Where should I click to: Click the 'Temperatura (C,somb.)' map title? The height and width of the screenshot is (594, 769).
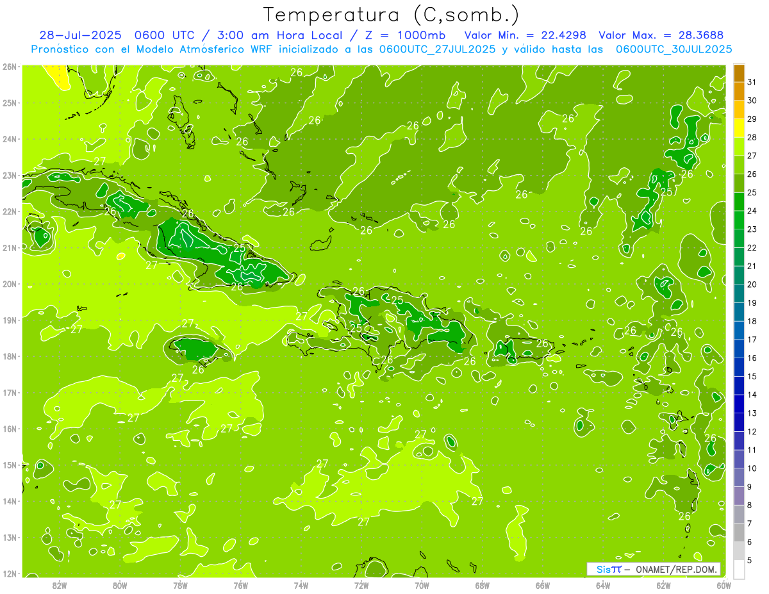click(x=392, y=15)
